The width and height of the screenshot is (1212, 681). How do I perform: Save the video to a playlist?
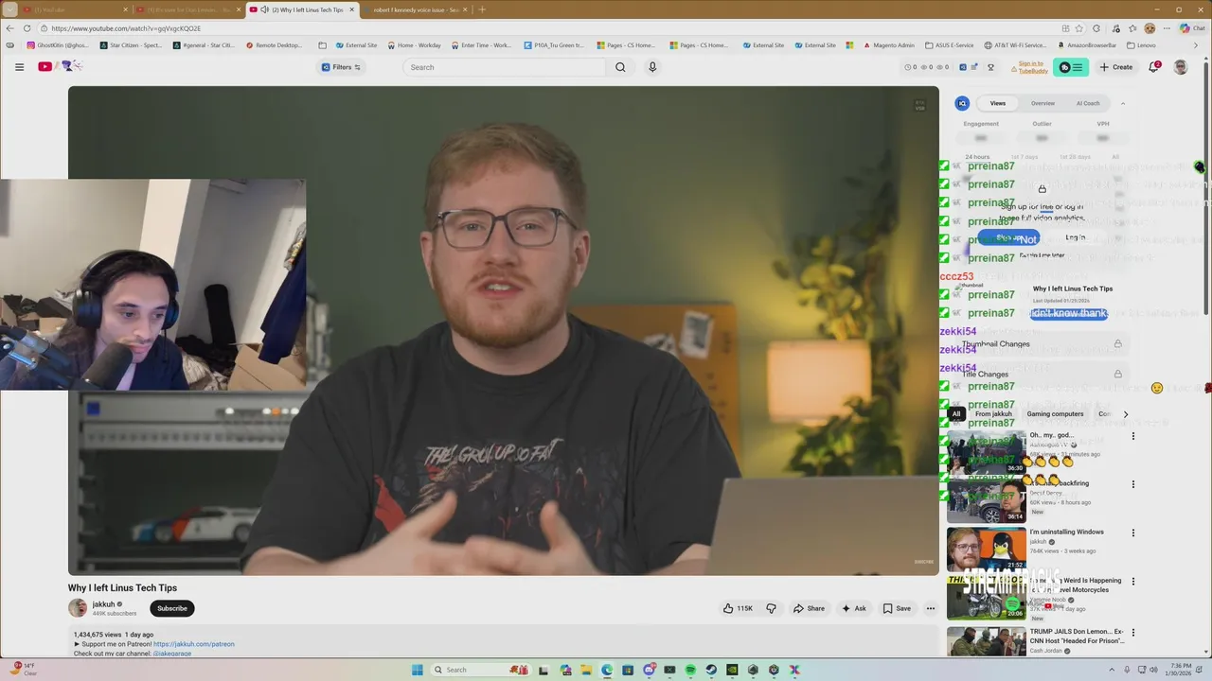tap(897, 608)
